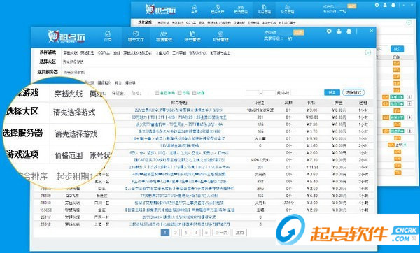Open notification bell in front window header
420x253 pixels.
(349, 31)
